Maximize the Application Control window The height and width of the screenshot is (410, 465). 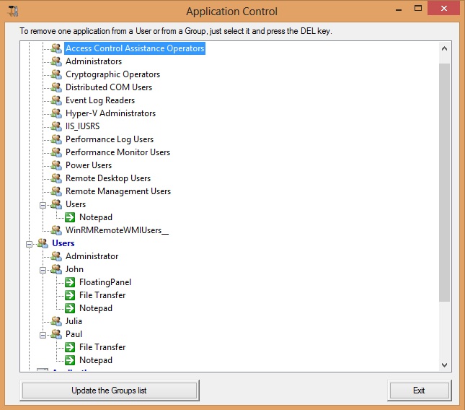tap(418, 9)
